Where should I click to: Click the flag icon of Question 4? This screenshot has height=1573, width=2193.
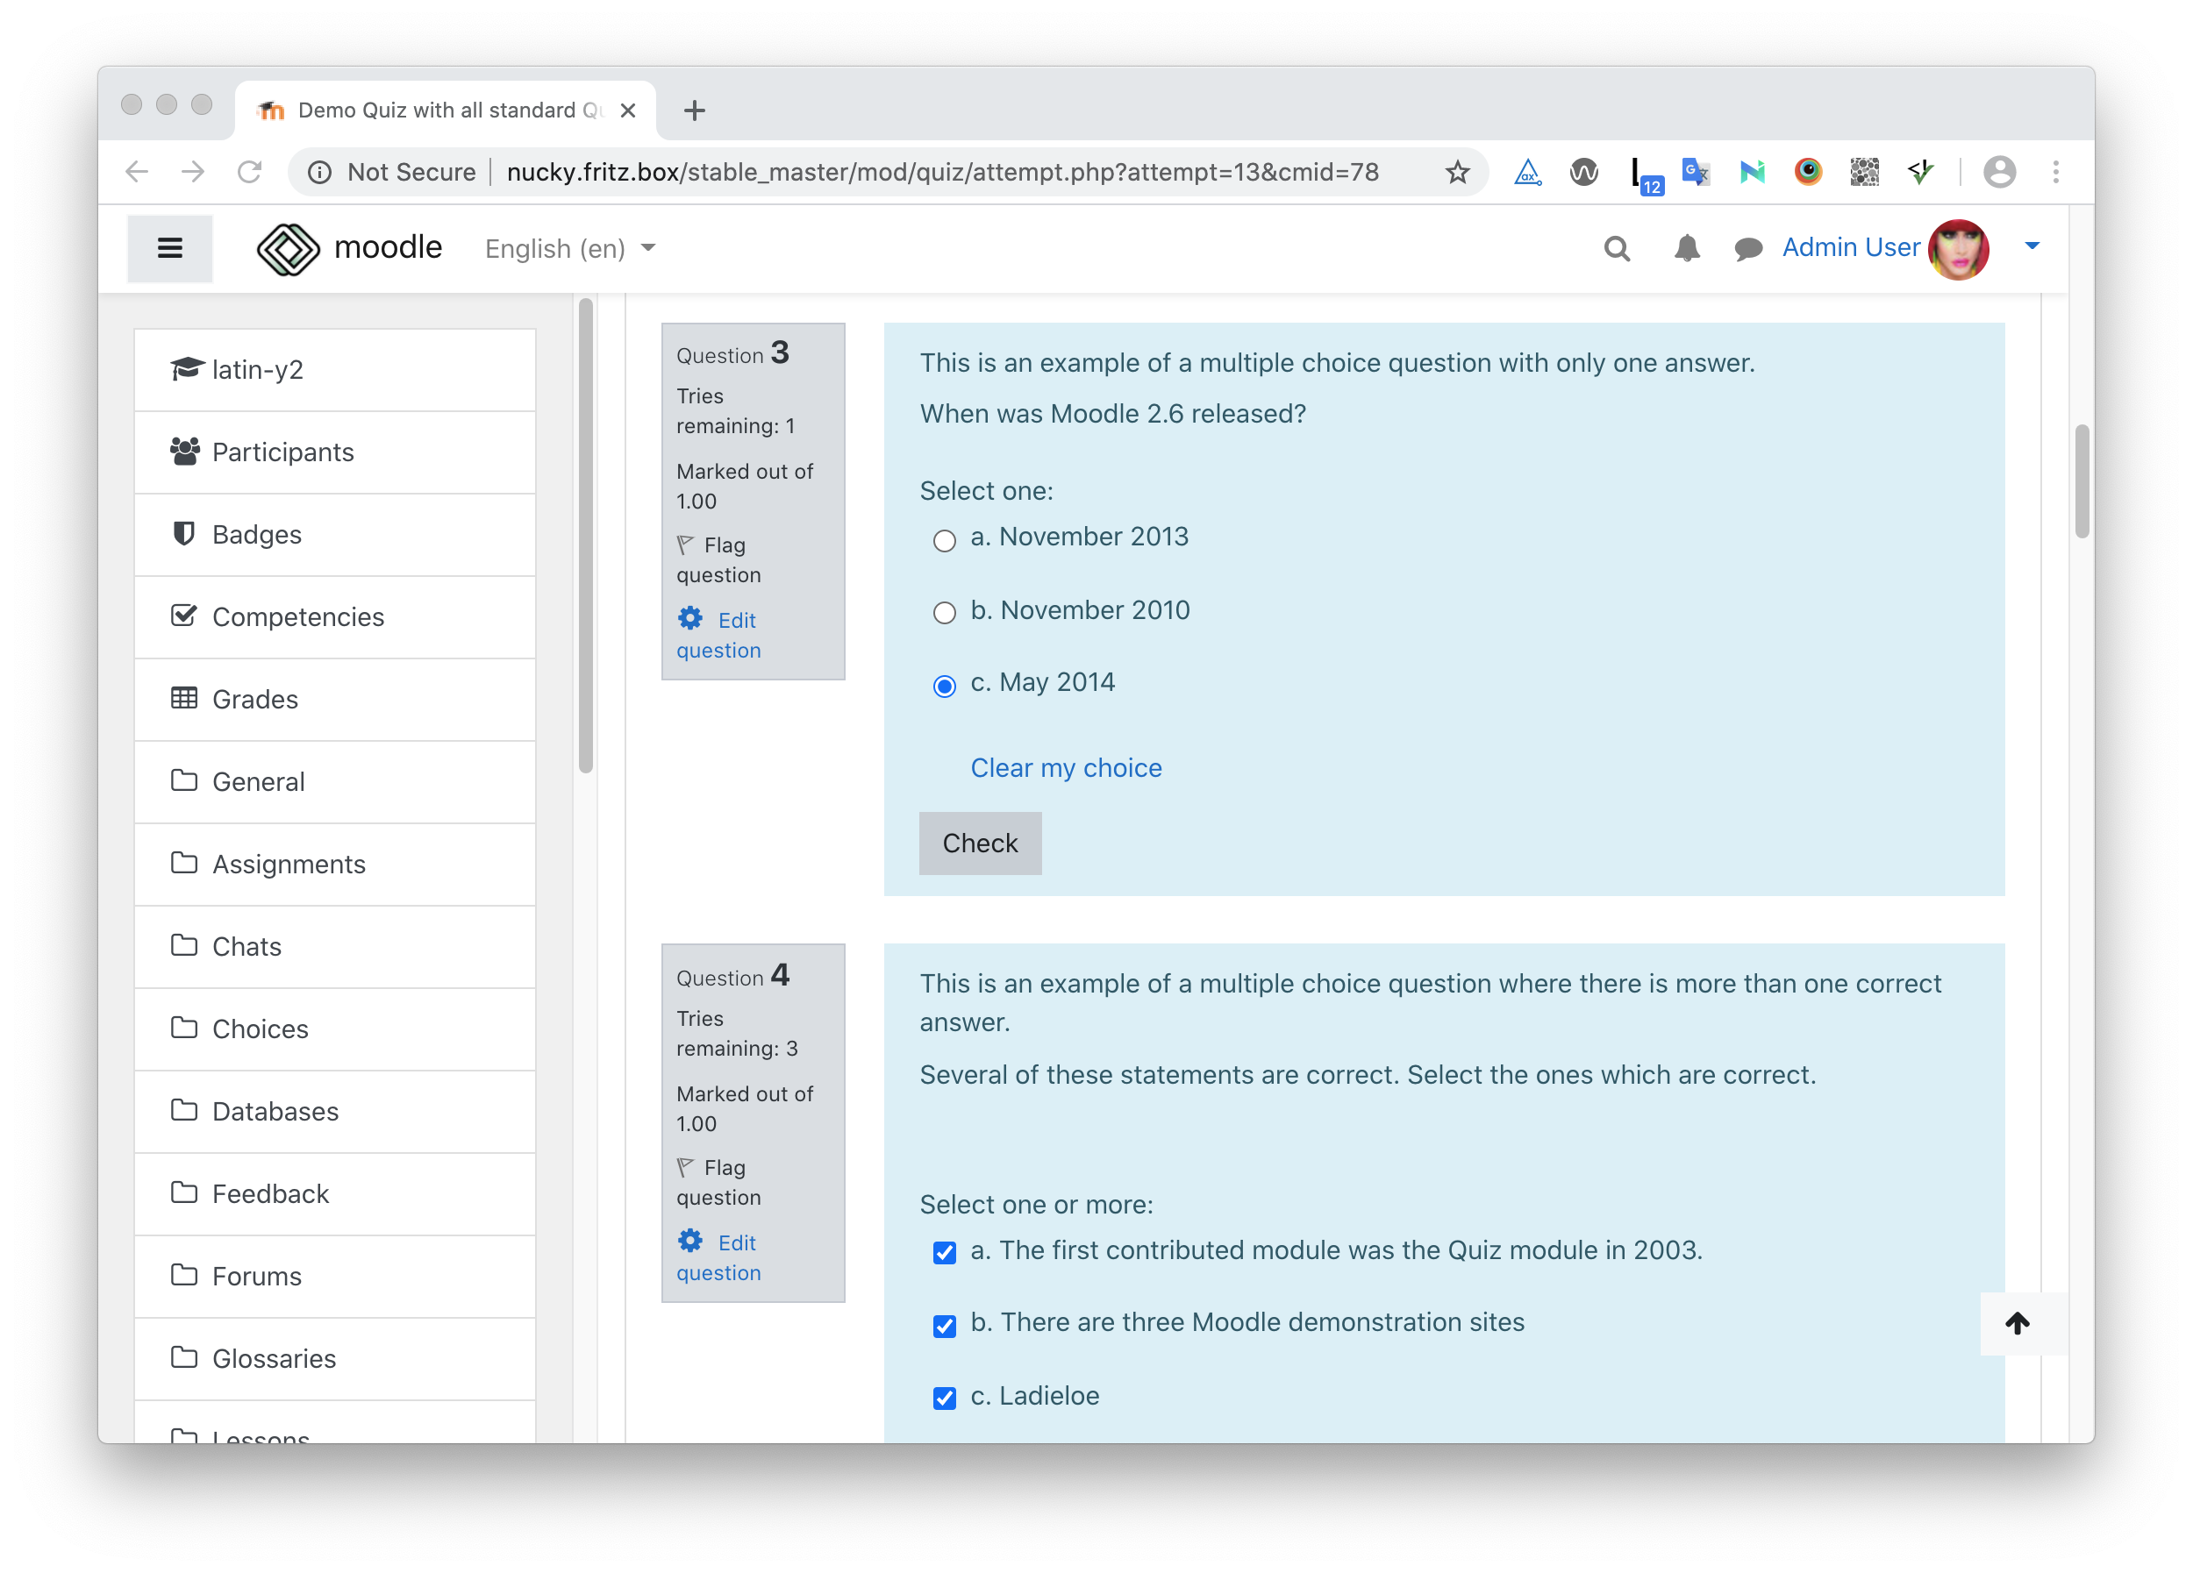pyautogui.click(x=686, y=1167)
